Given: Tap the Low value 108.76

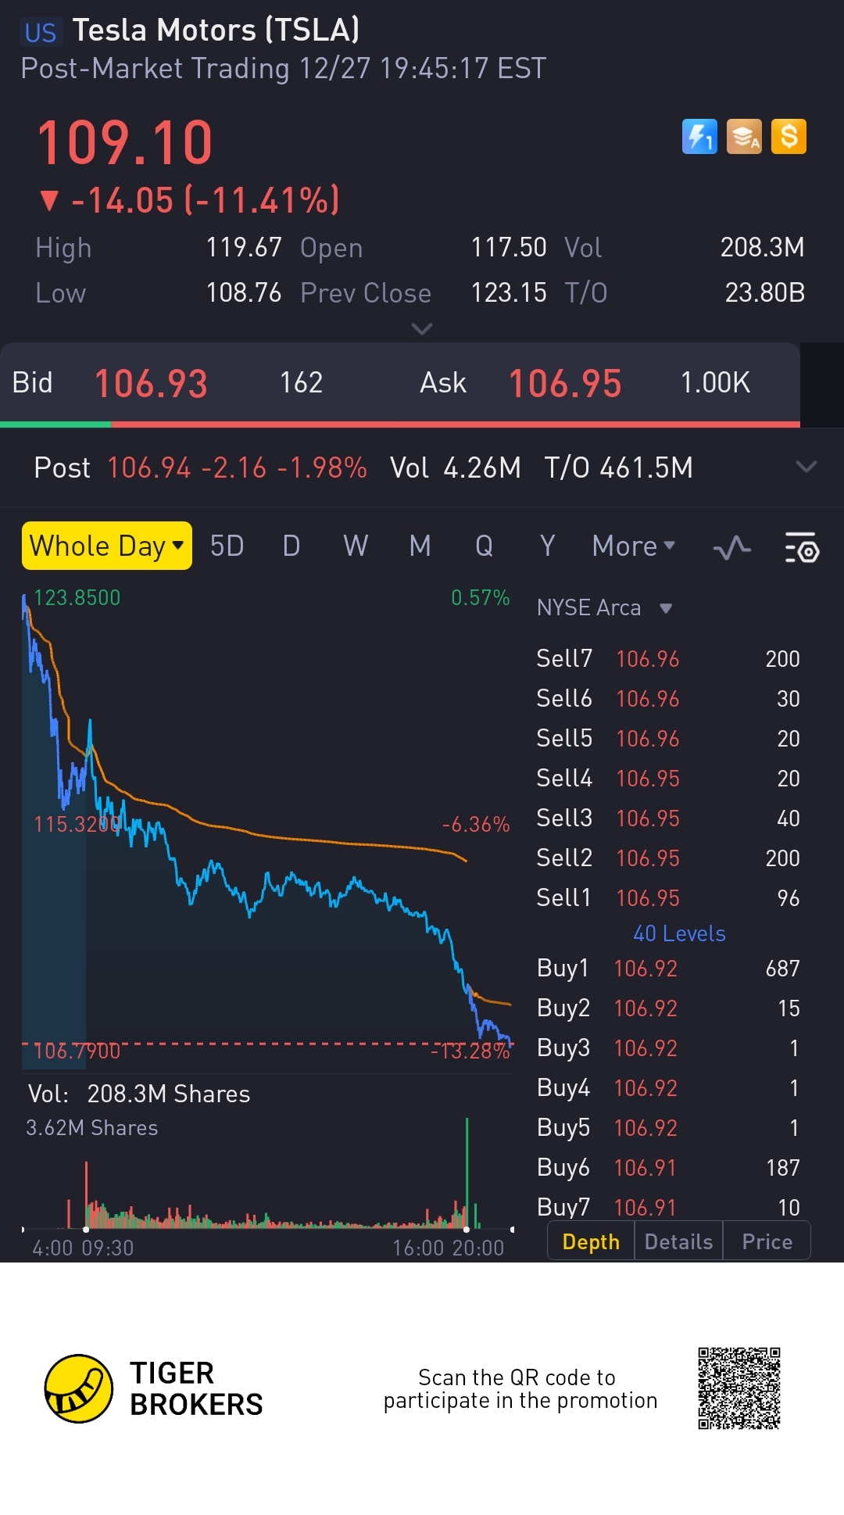Looking at the screenshot, I should 243,292.
